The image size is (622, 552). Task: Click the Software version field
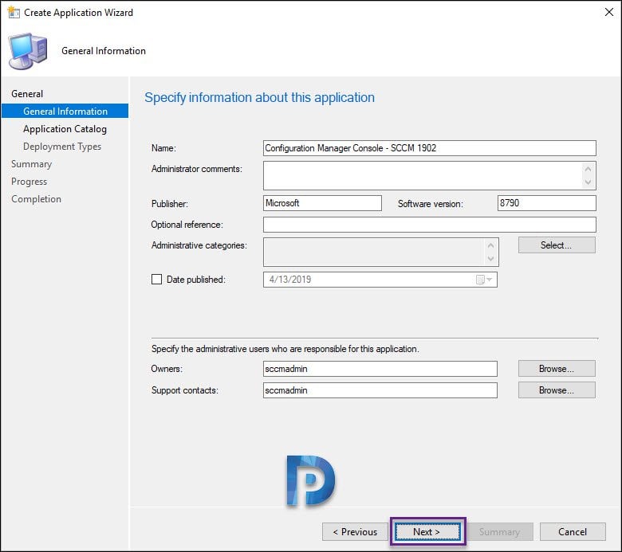click(x=547, y=203)
